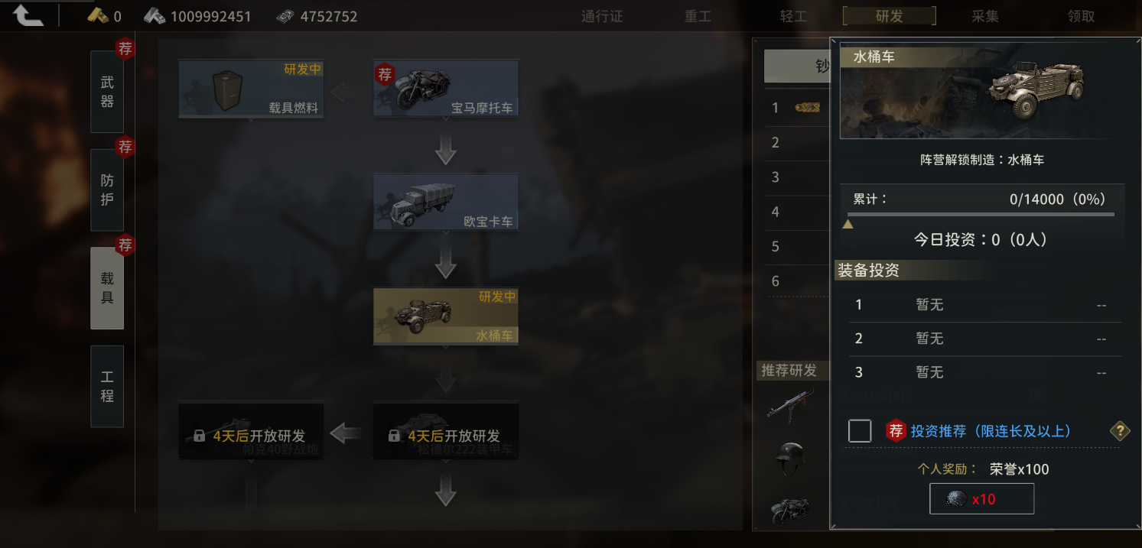Select the 防护 side category tab

tap(107, 190)
